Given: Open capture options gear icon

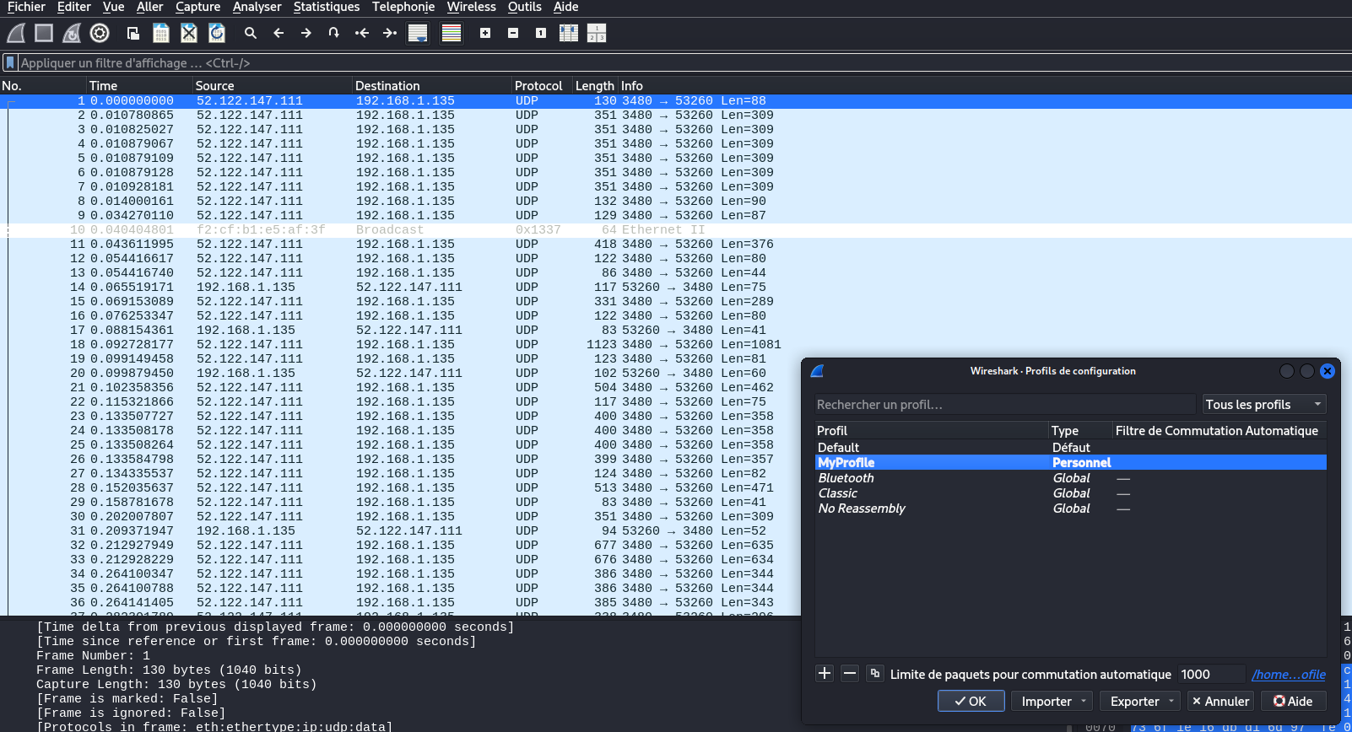Looking at the screenshot, I should 100,33.
